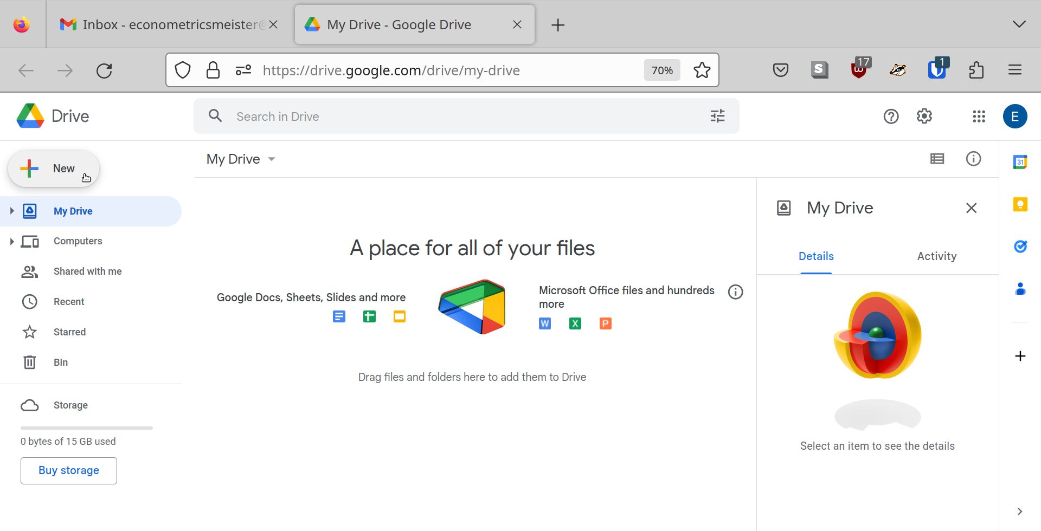Select My Drive in sidebar
The image size is (1041, 531).
click(x=91, y=211)
